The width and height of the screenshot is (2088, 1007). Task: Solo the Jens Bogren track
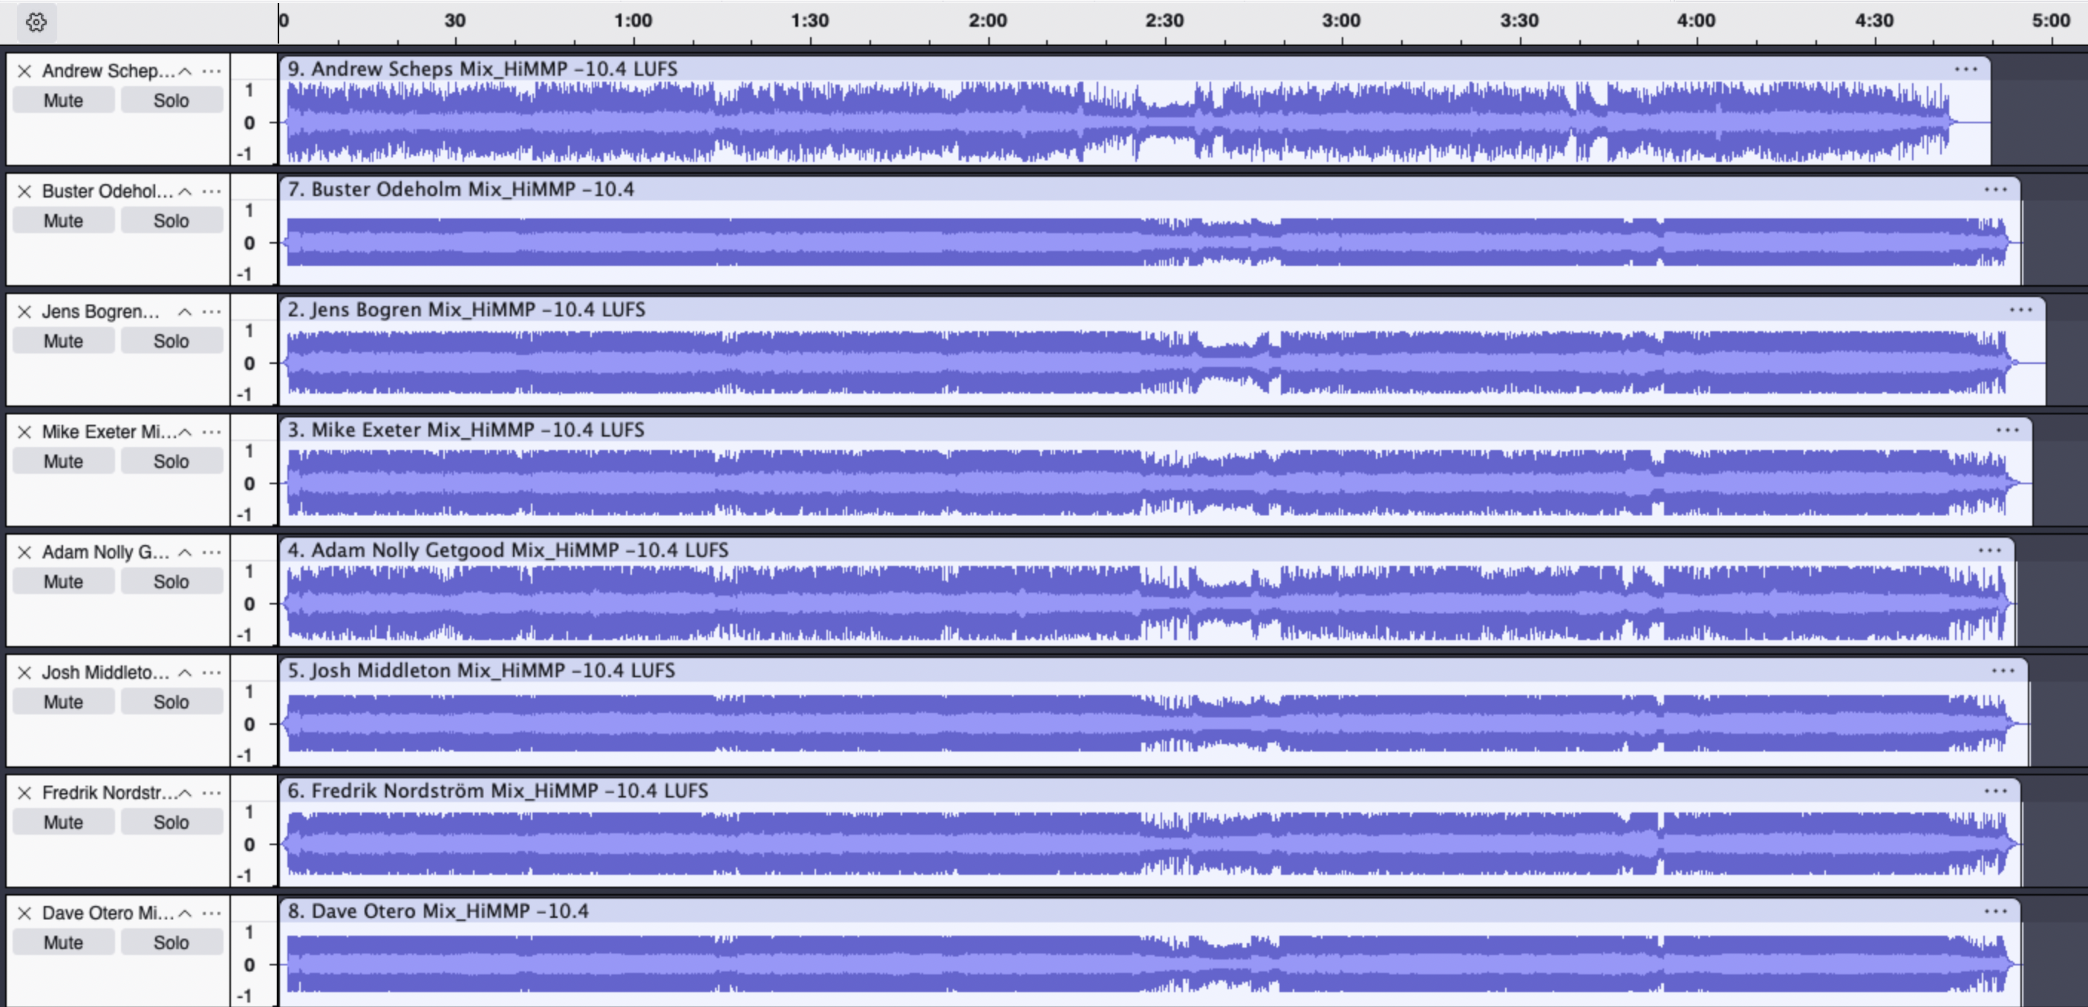click(x=171, y=342)
